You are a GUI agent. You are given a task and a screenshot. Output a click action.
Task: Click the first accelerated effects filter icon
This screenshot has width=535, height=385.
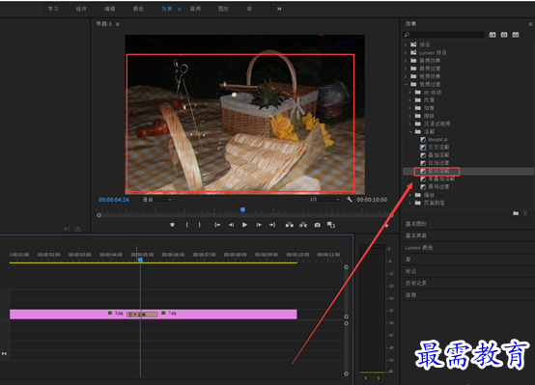click(493, 35)
